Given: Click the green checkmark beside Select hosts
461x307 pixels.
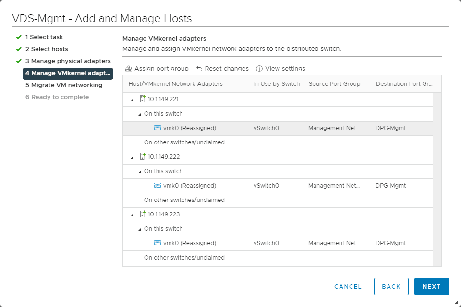Looking at the screenshot, I should [18, 49].
